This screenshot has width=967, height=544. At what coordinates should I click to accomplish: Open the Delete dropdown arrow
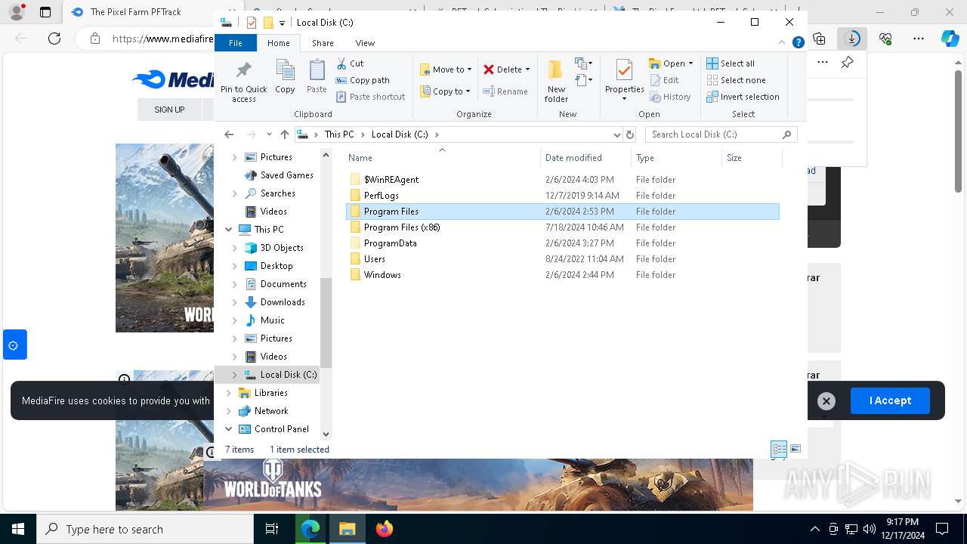coord(527,70)
